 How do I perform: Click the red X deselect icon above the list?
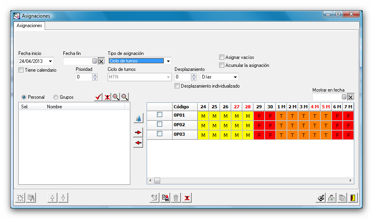[x=107, y=97]
